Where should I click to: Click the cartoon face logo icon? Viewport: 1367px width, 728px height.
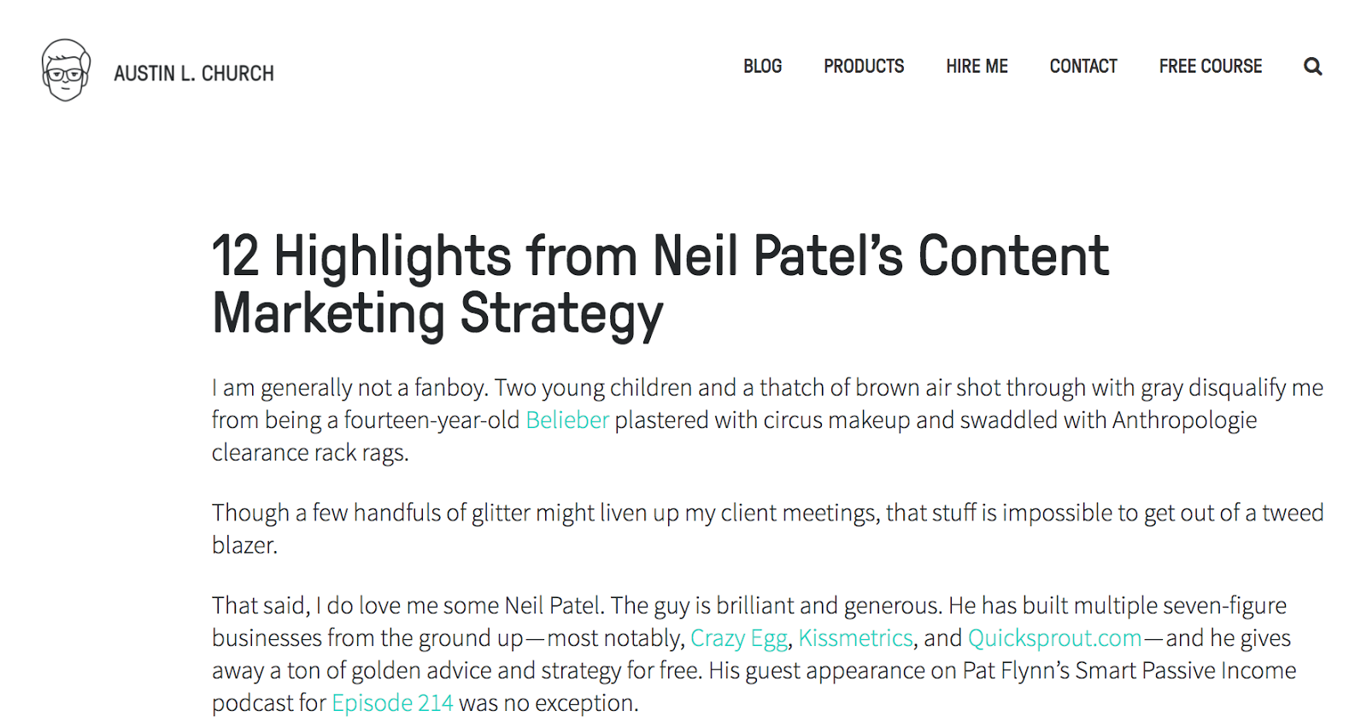pos(66,71)
